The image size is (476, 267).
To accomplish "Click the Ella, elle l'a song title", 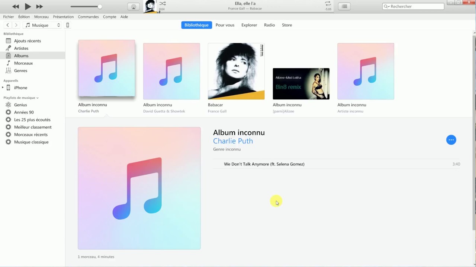I will click(245, 3).
